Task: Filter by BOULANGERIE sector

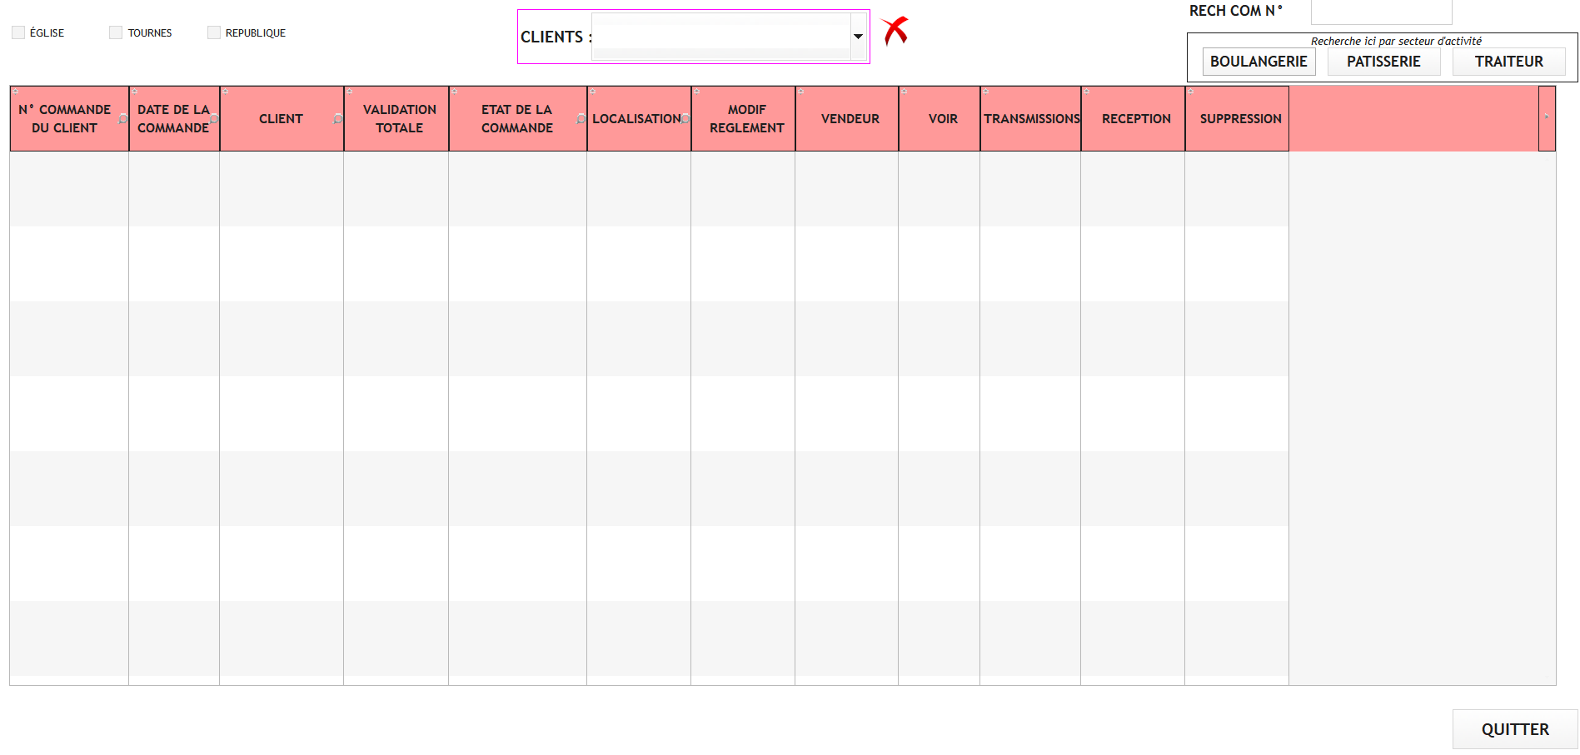Action: coord(1259,62)
